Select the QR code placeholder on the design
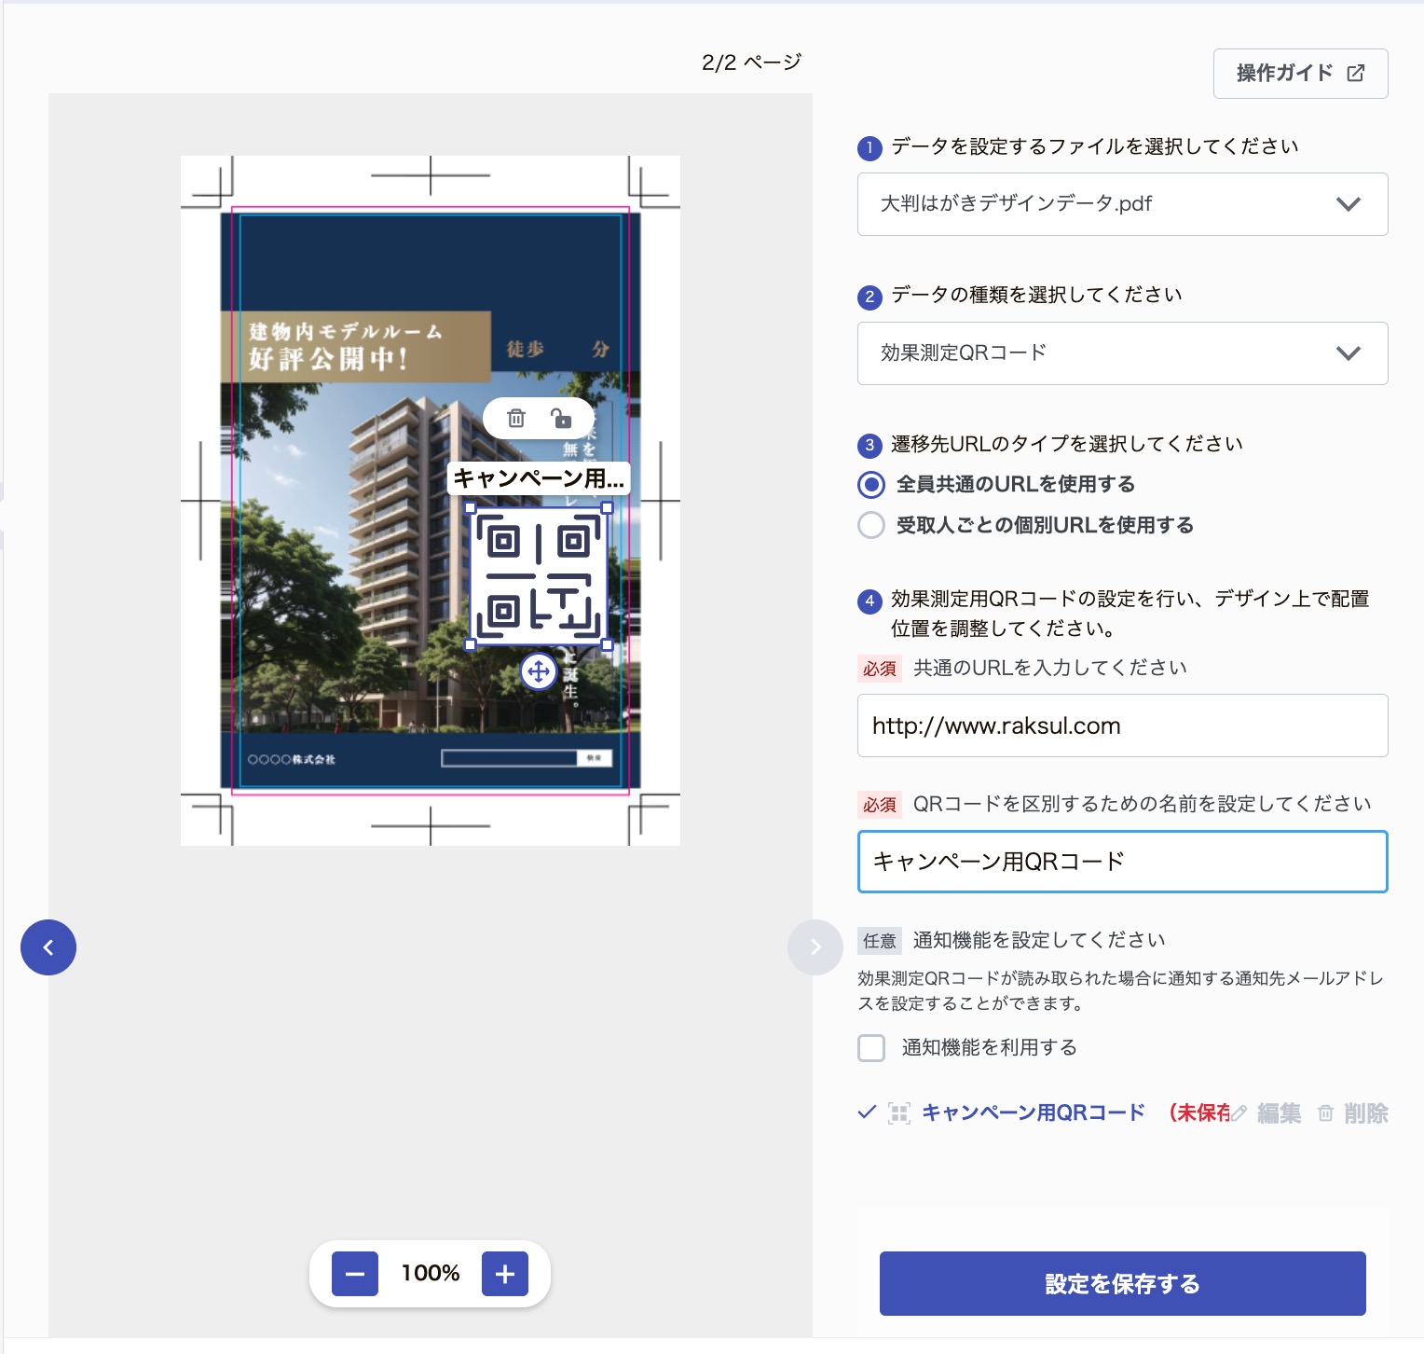Image resolution: width=1424 pixels, height=1354 pixels. 539,576
